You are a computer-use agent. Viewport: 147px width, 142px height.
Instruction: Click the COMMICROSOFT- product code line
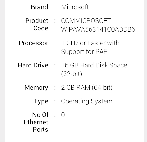(x=87, y=21)
